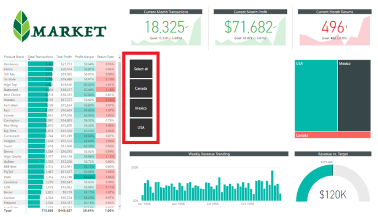Select the Horatio brand row
Viewport: 378px width, 217px height.
(x=59, y=100)
